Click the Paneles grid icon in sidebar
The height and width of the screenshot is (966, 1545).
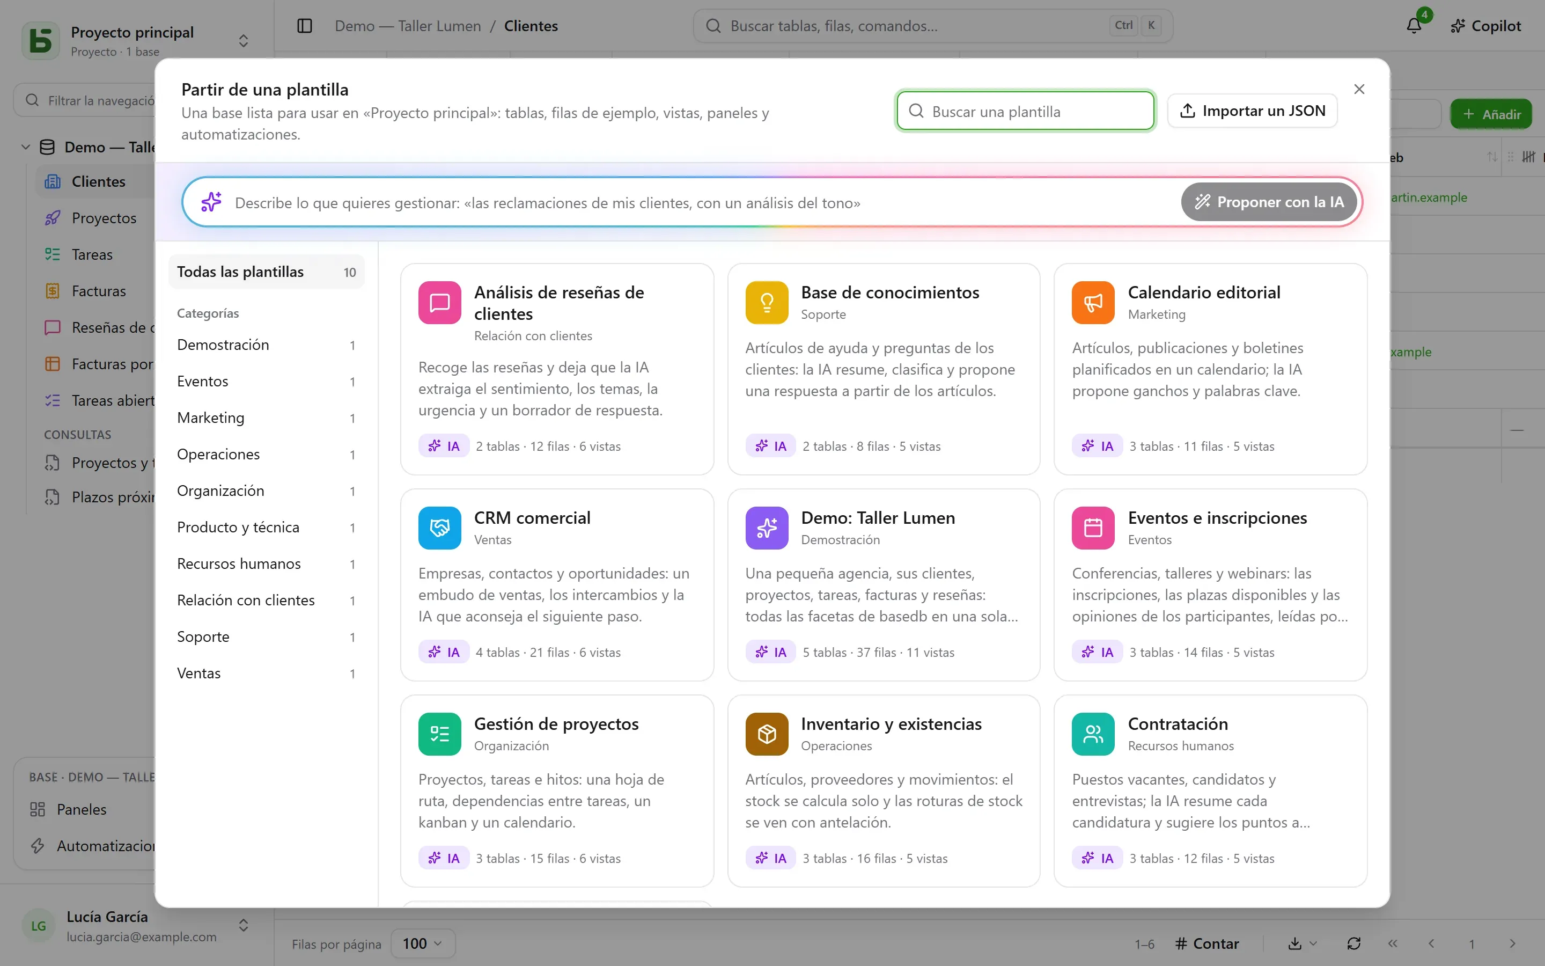pos(38,809)
